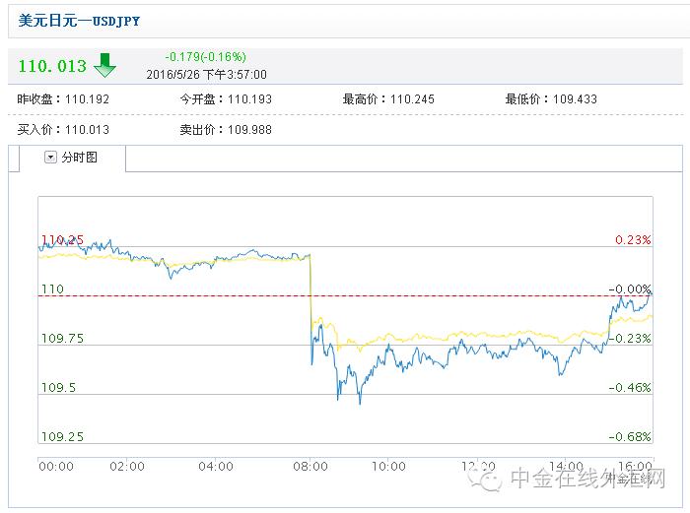The image size is (690, 513).
Task: Click the -0.68% percentage axis label
Action: 630,437
